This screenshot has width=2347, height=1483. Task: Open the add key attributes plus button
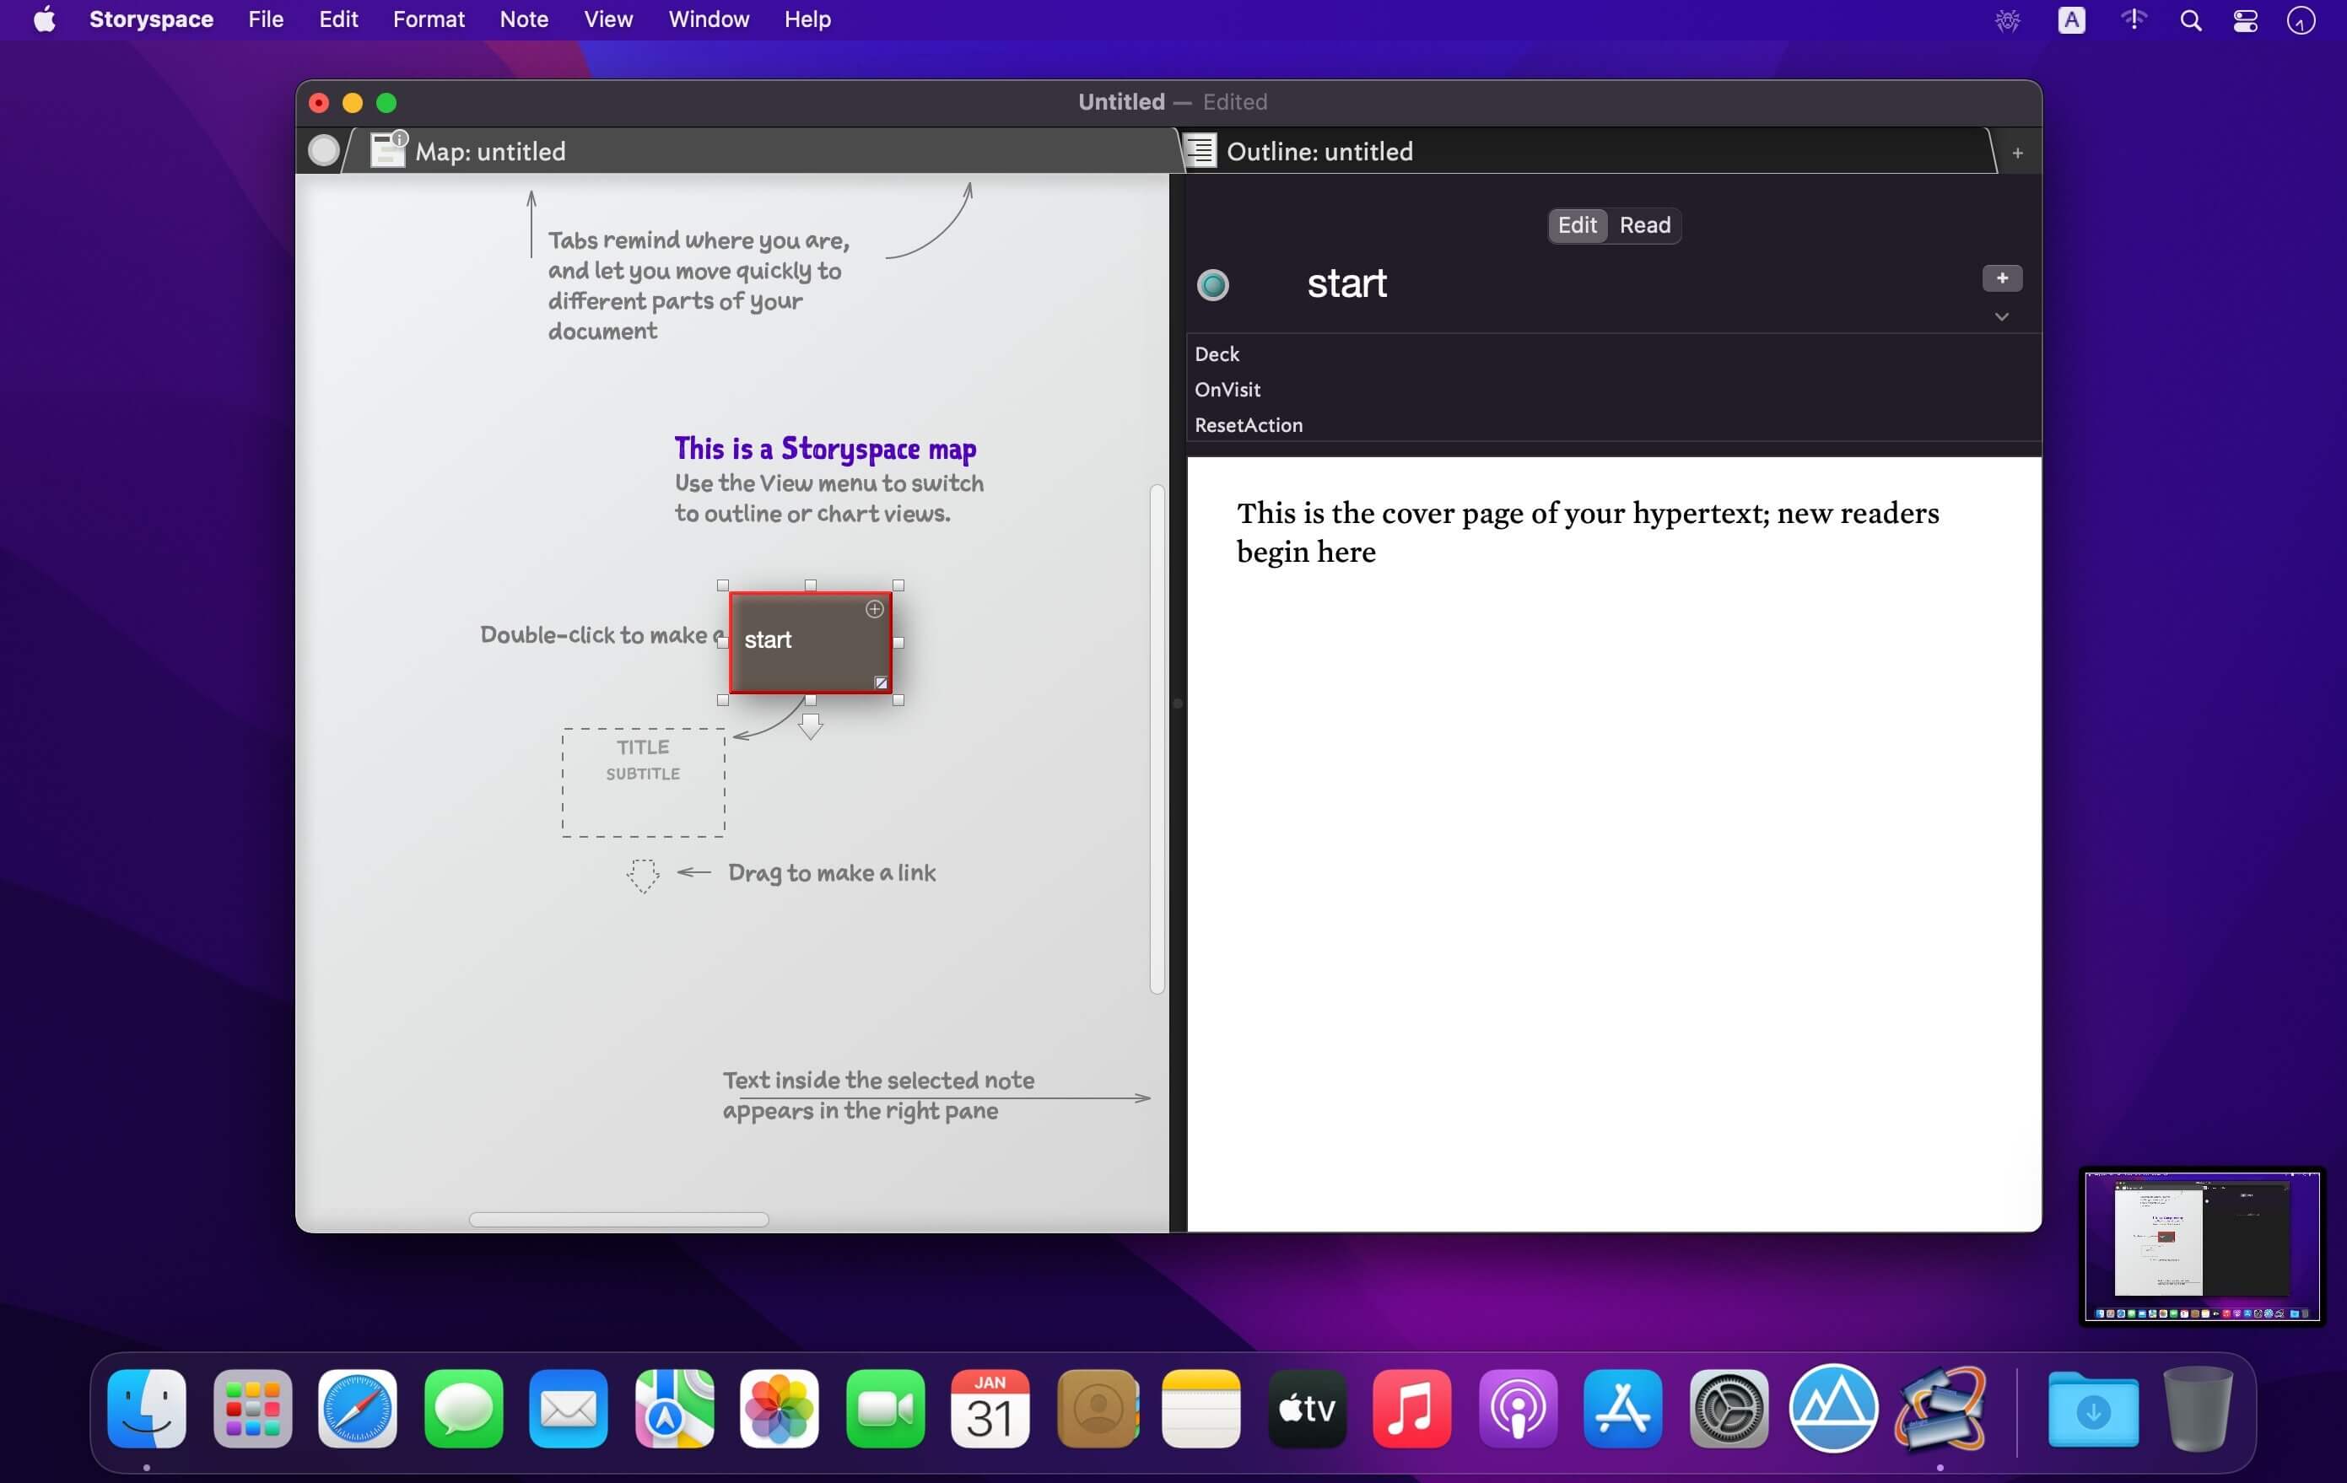pos(2001,278)
